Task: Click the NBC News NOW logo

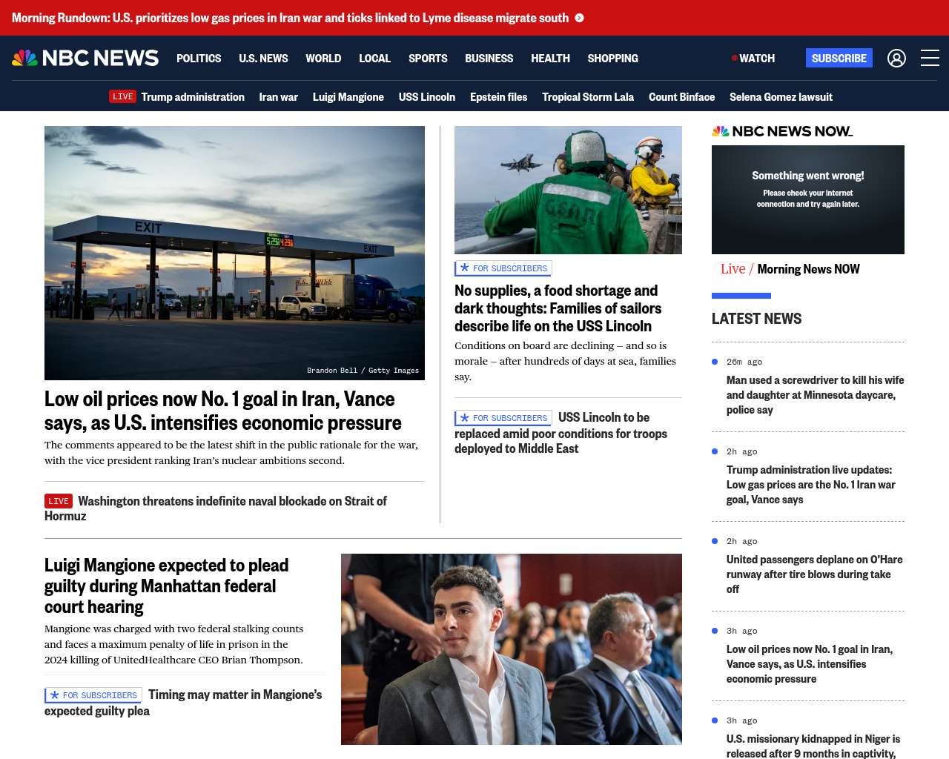Action: [782, 131]
